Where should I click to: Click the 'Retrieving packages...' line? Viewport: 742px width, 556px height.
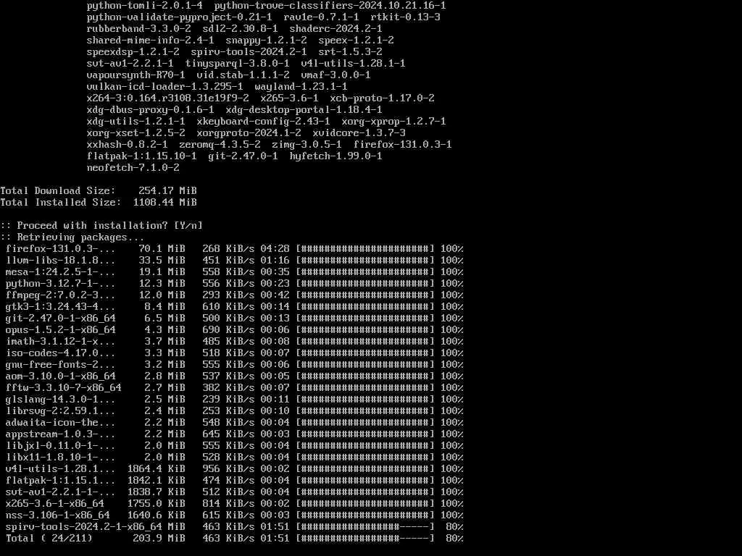click(x=72, y=237)
